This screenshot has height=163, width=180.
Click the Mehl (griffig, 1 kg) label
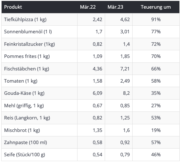click(24, 106)
